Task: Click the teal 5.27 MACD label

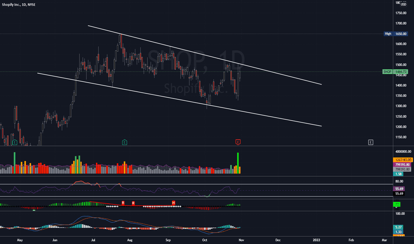Action: tap(398, 227)
